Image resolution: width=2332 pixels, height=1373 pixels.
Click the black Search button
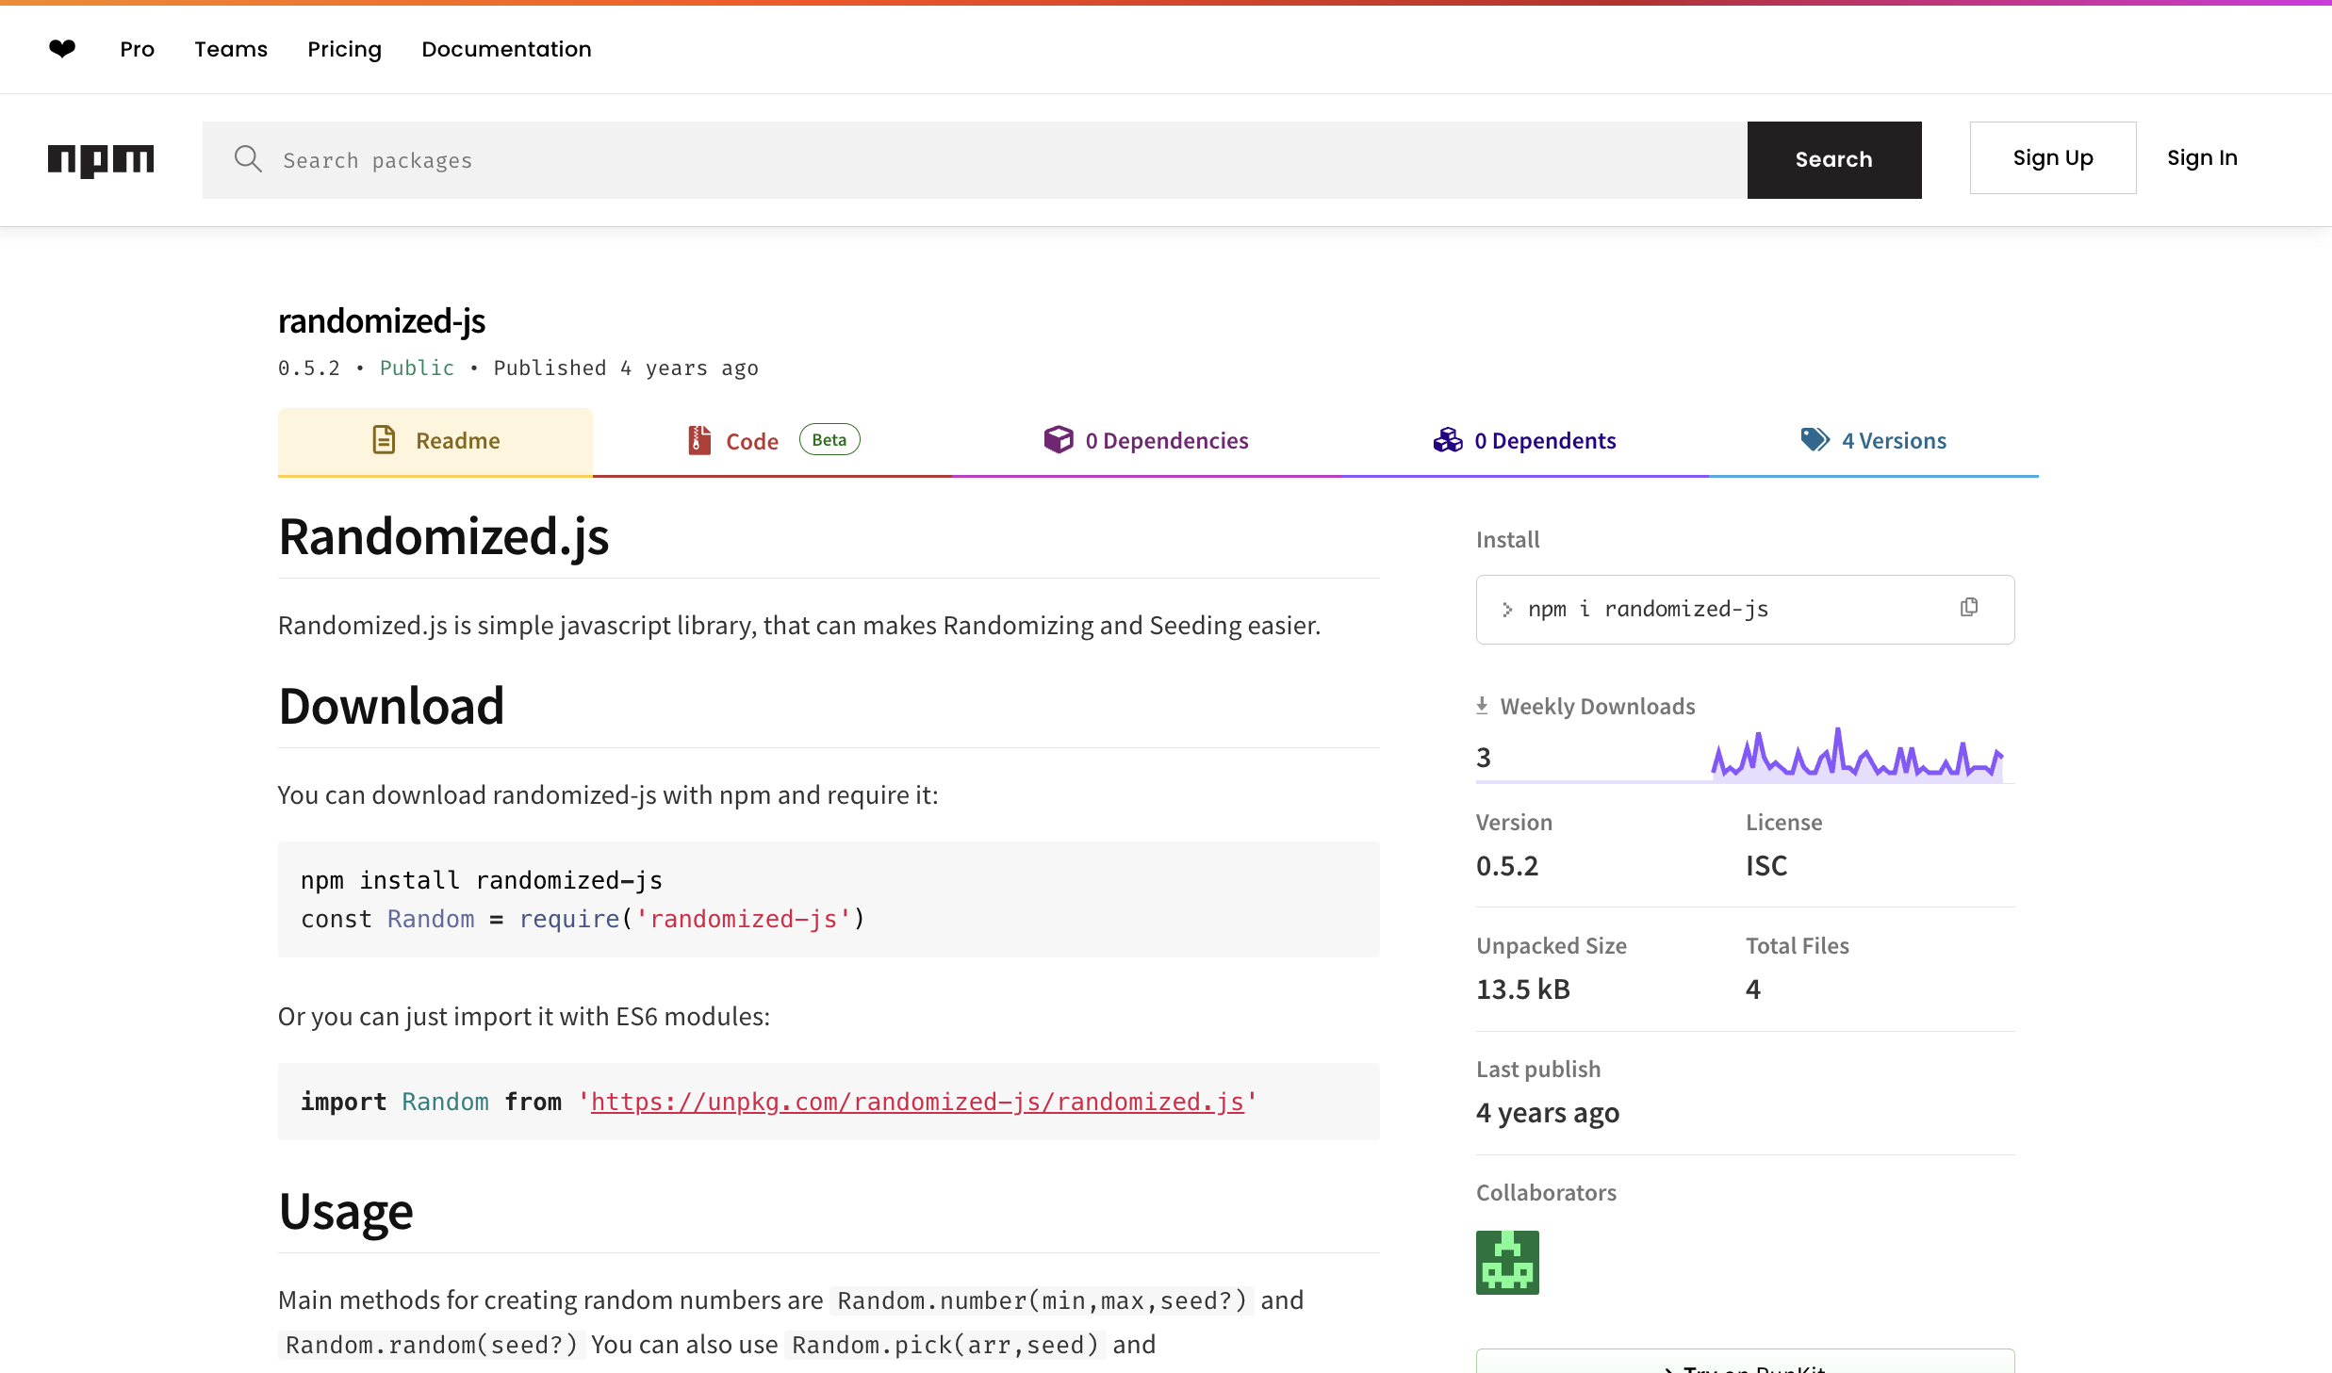(1834, 159)
